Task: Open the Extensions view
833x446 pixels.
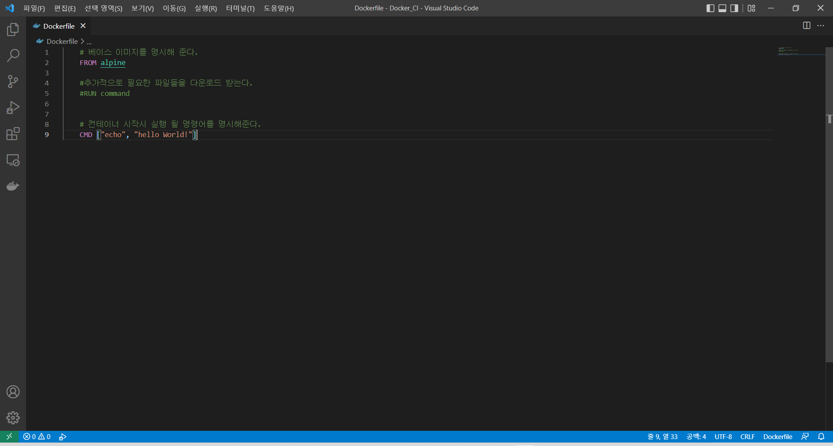Action: [x=13, y=134]
